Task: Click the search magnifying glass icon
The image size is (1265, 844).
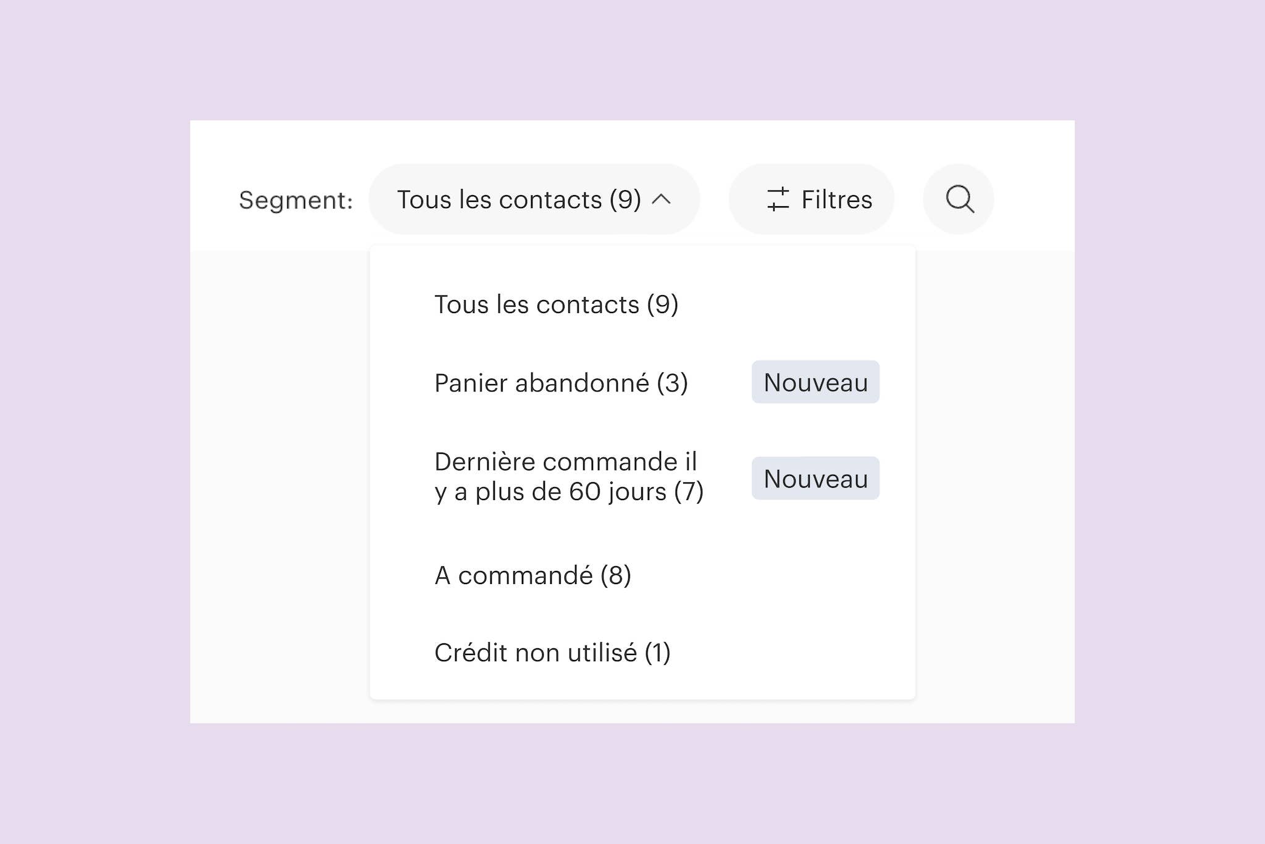Action: tap(959, 199)
